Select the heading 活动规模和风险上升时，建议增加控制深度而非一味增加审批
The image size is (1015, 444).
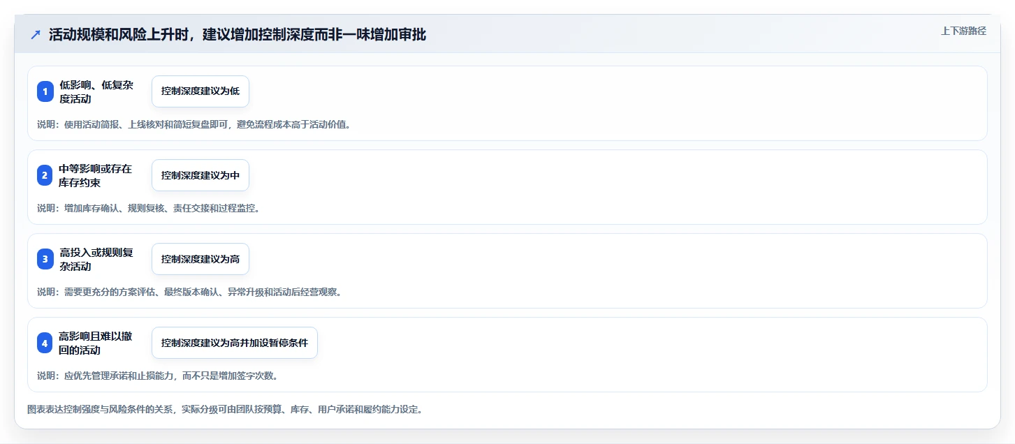[x=238, y=35]
